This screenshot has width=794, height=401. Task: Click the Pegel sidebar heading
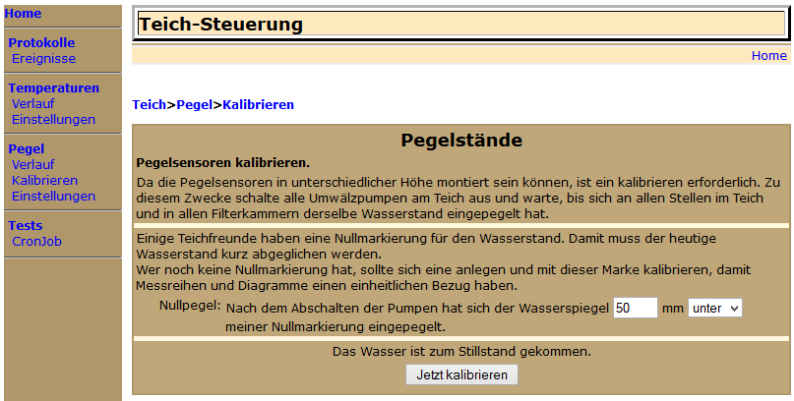point(26,148)
